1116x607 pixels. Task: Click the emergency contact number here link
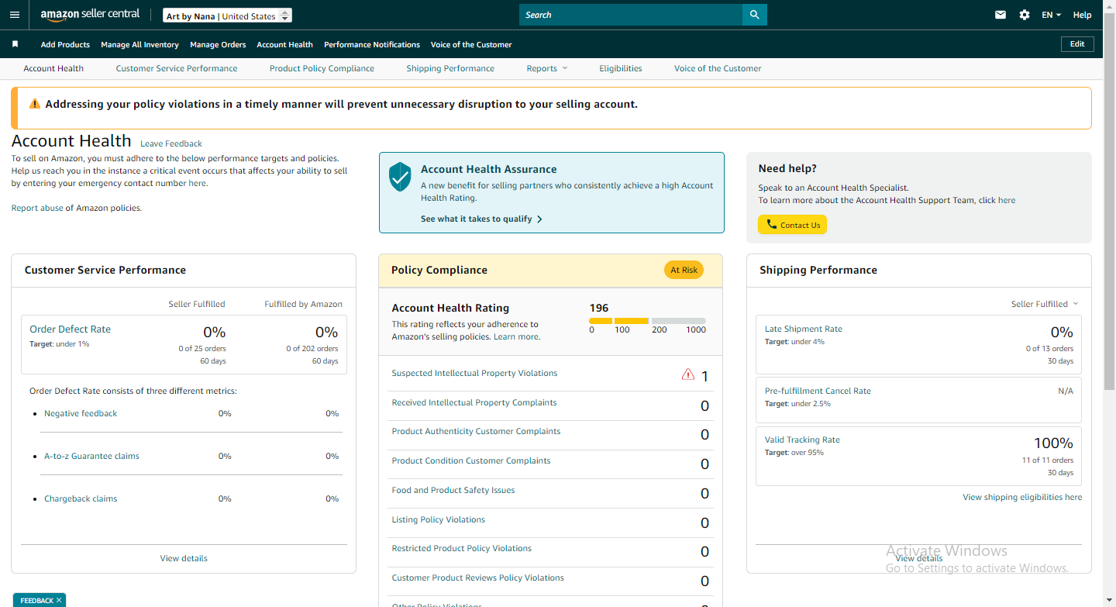tap(198, 184)
